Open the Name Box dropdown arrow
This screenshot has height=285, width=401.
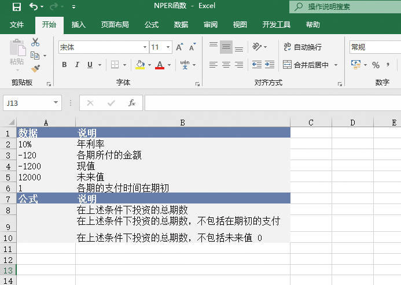[56, 103]
